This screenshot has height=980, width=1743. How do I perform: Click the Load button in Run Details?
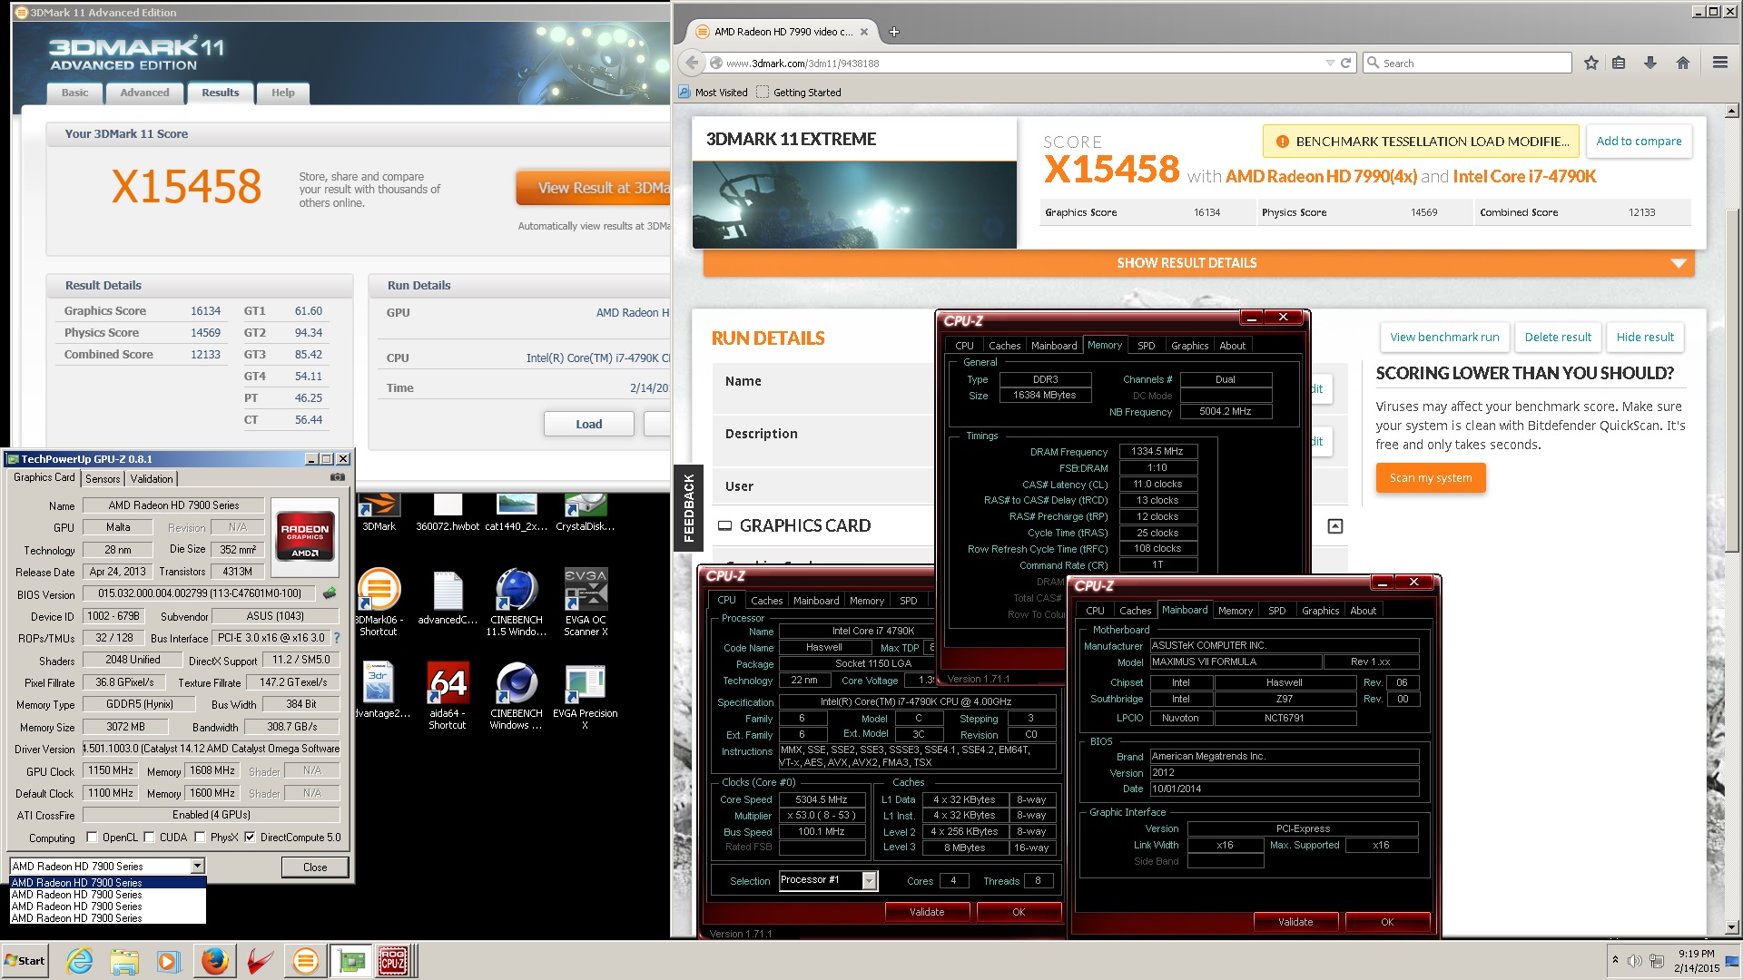pyautogui.click(x=588, y=424)
